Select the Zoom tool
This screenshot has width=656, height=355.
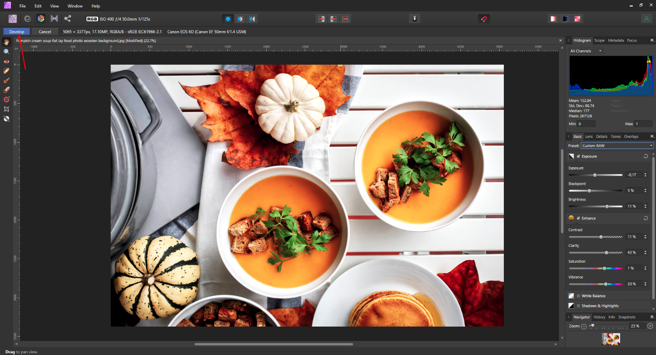pyautogui.click(x=7, y=52)
